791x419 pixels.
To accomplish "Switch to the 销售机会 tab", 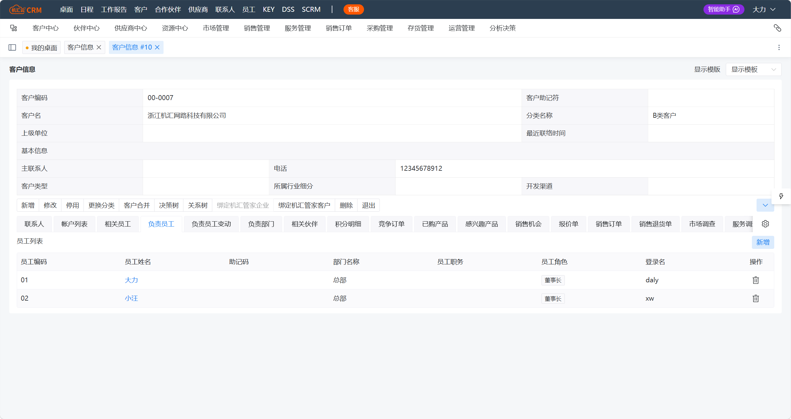I will coord(528,224).
